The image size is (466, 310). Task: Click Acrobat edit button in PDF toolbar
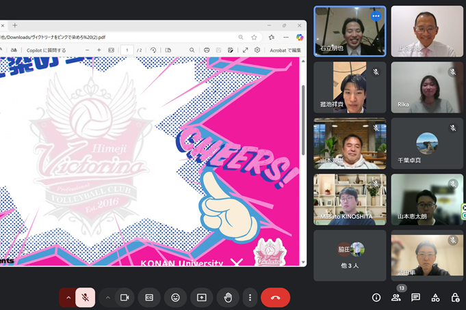(285, 50)
